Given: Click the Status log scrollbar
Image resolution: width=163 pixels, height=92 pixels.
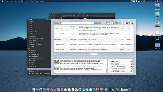Looking at the screenshot, I should point(106,71).
